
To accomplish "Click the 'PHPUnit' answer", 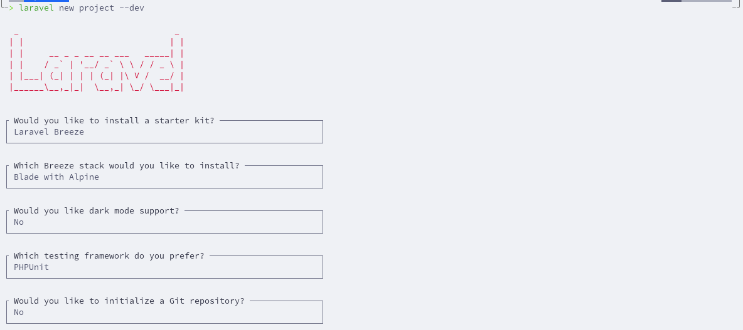I will coord(31,267).
